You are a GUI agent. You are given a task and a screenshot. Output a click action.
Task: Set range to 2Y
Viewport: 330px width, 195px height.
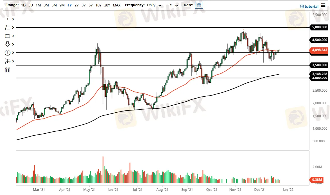pos(77,5)
